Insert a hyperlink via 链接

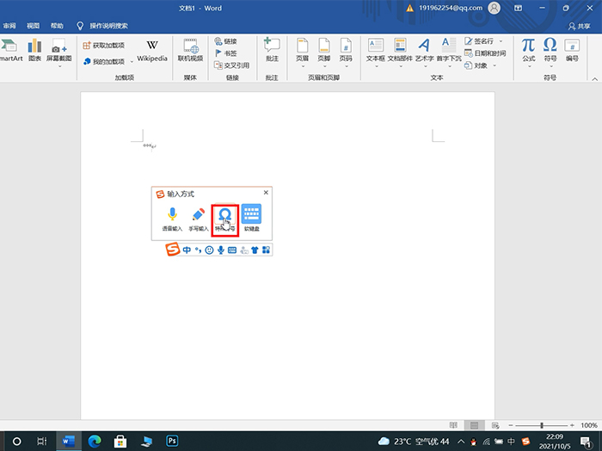point(225,41)
